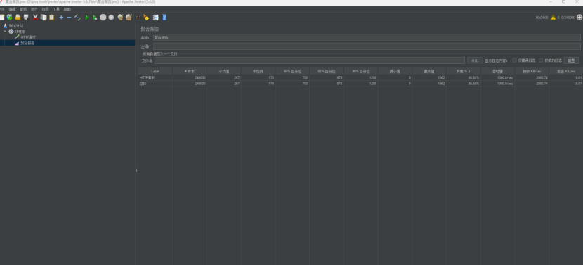This screenshot has height=265, width=583.
Task: Sort by the Sent KB/sec column header
Action: (x=566, y=71)
